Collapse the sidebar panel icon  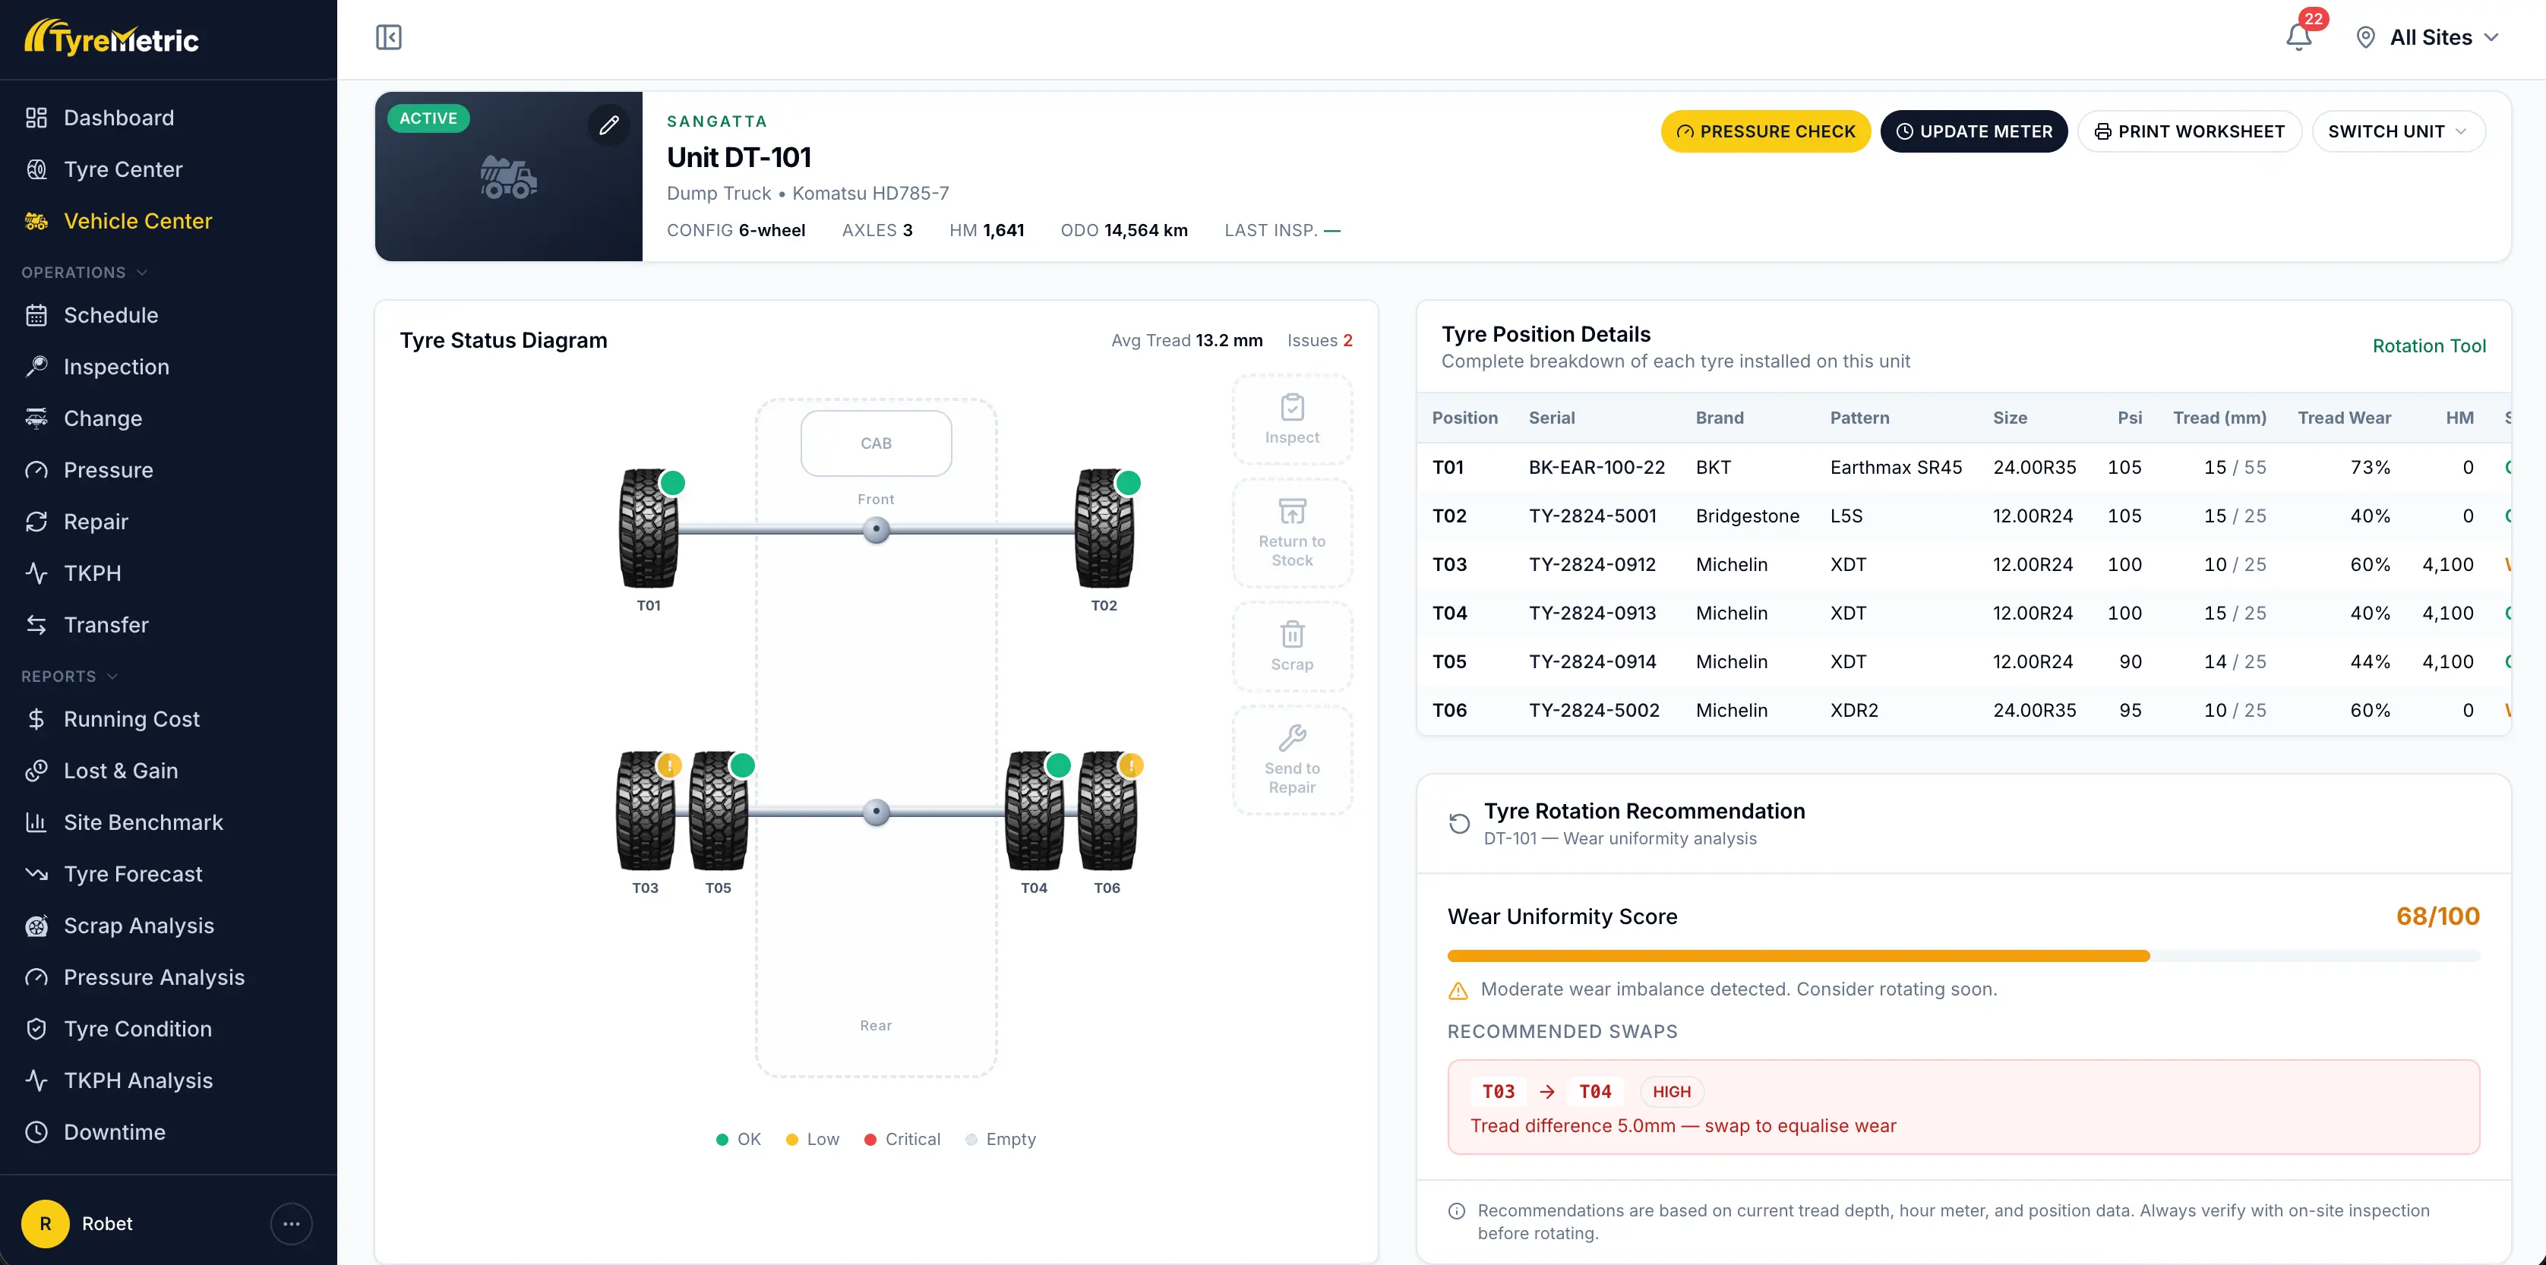click(x=388, y=37)
